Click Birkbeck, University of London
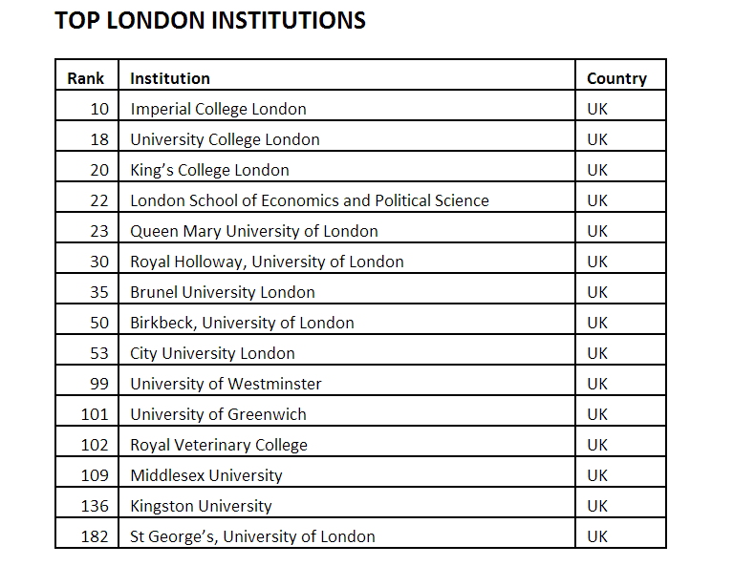This screenshot has width=755, height=566. [242, 323]
